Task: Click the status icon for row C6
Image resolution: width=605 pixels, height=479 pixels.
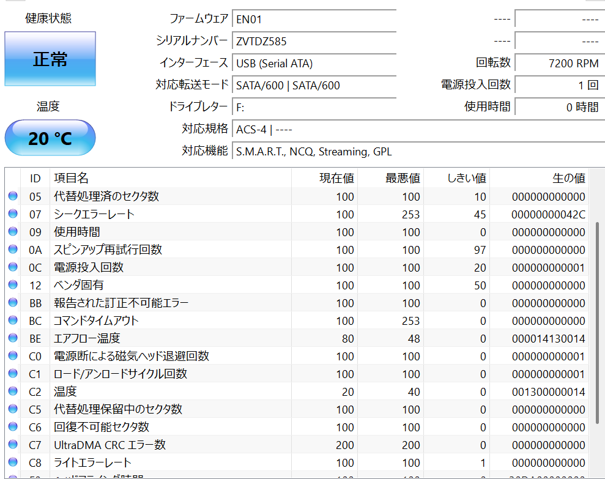Action: pos(13,427)
